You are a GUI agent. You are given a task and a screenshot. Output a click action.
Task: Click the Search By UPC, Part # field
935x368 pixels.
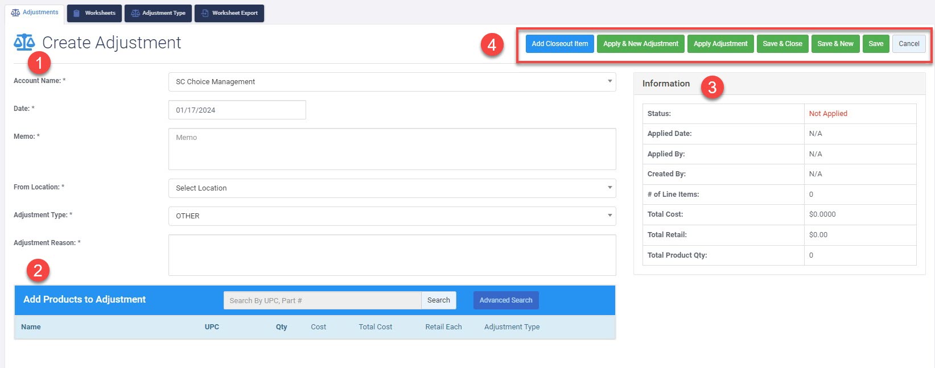click(322, 300)
